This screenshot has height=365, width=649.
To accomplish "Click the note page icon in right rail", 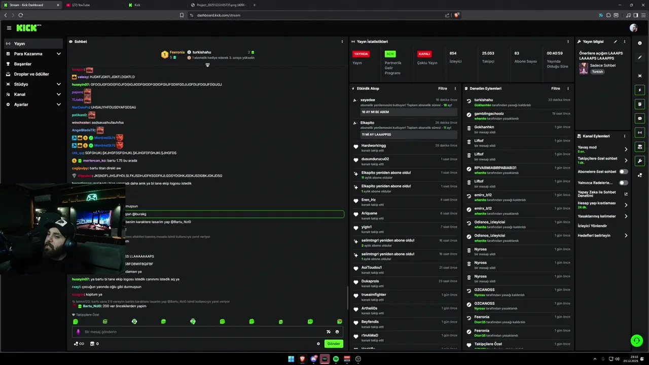I will tap(640, 104).
